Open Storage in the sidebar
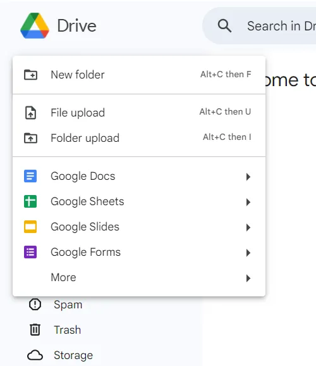316x366 pixels. point(73,355)
